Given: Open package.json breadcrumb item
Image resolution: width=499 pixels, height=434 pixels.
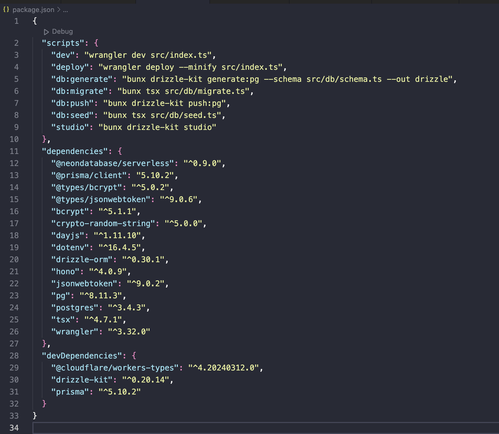Looking at the screenshot, I should 33,10.
